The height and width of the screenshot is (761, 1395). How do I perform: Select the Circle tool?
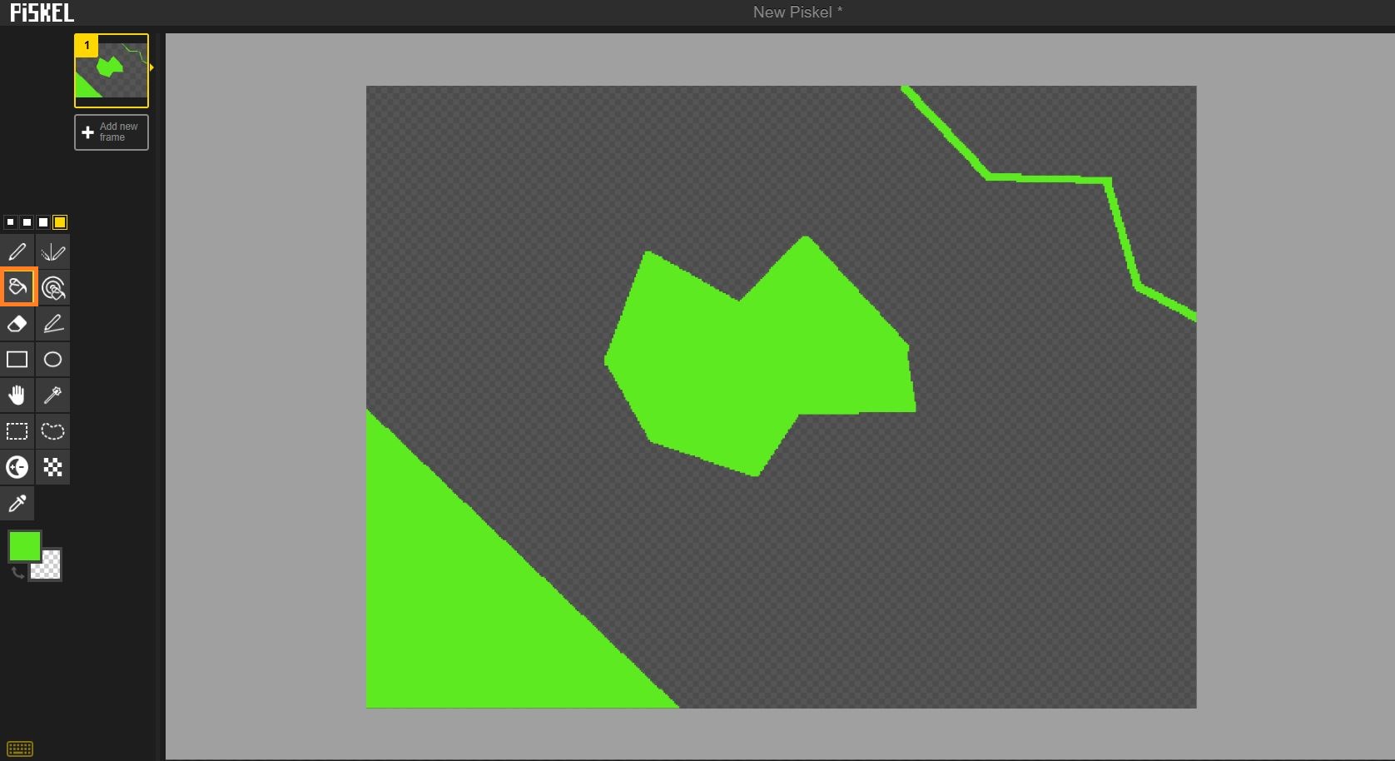[x=52, y=360]
